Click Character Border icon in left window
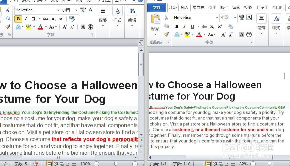The image size is (290, 166). pyautogui.click(x=90, y=10)
